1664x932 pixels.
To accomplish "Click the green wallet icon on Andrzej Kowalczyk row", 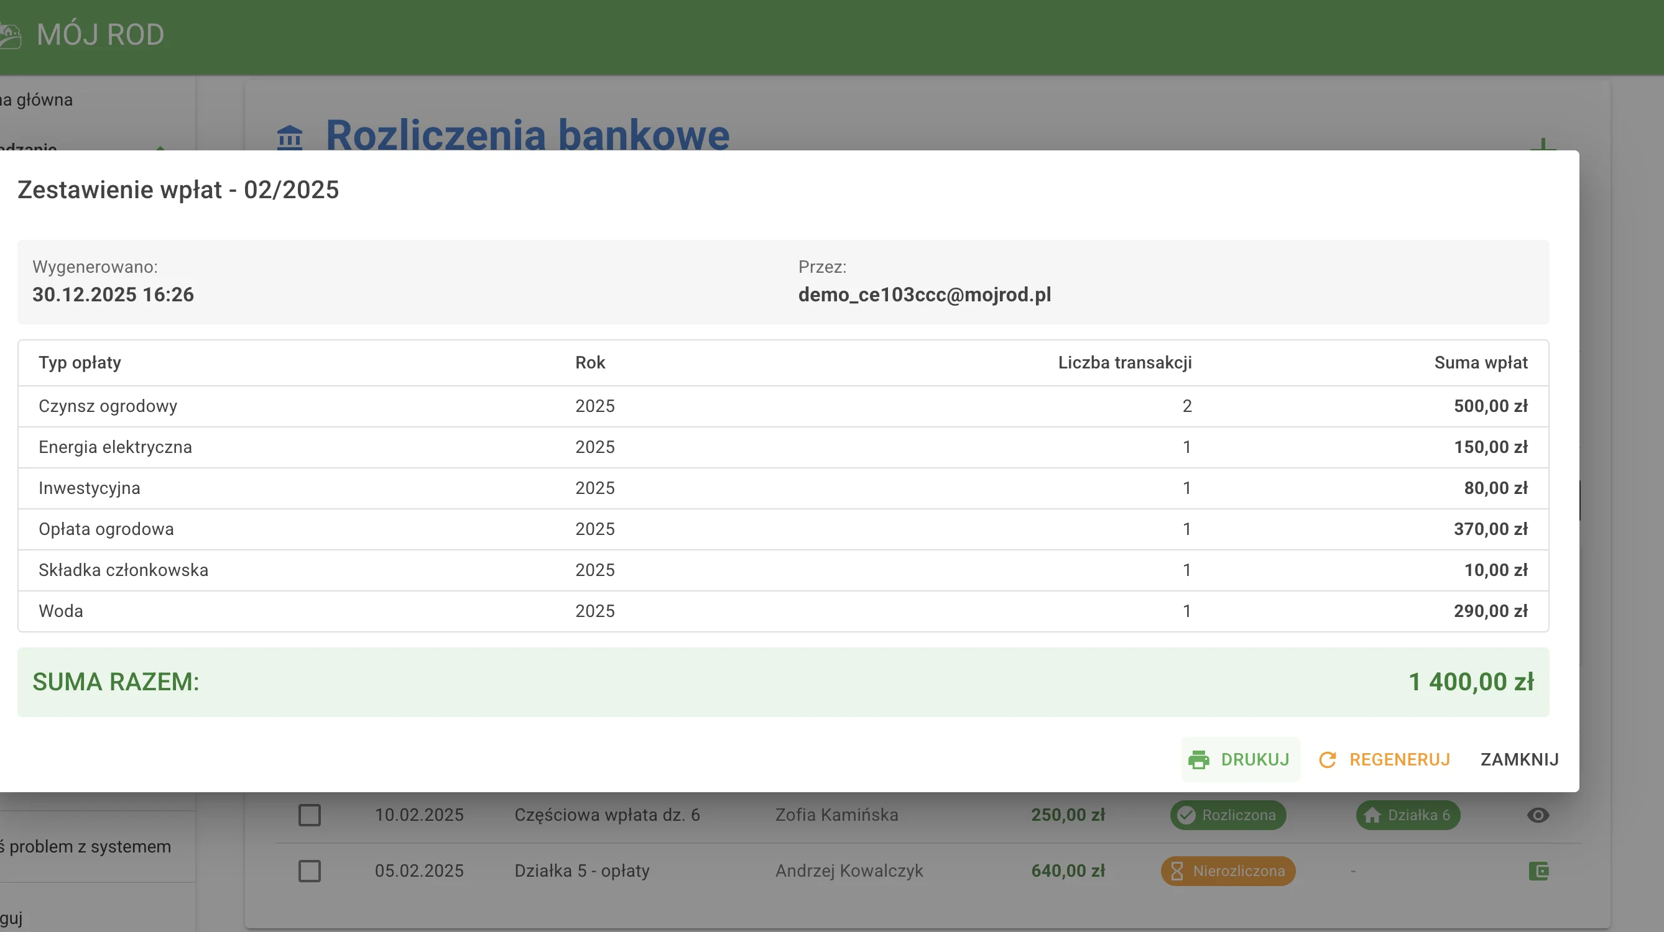I will [1538, 871].
